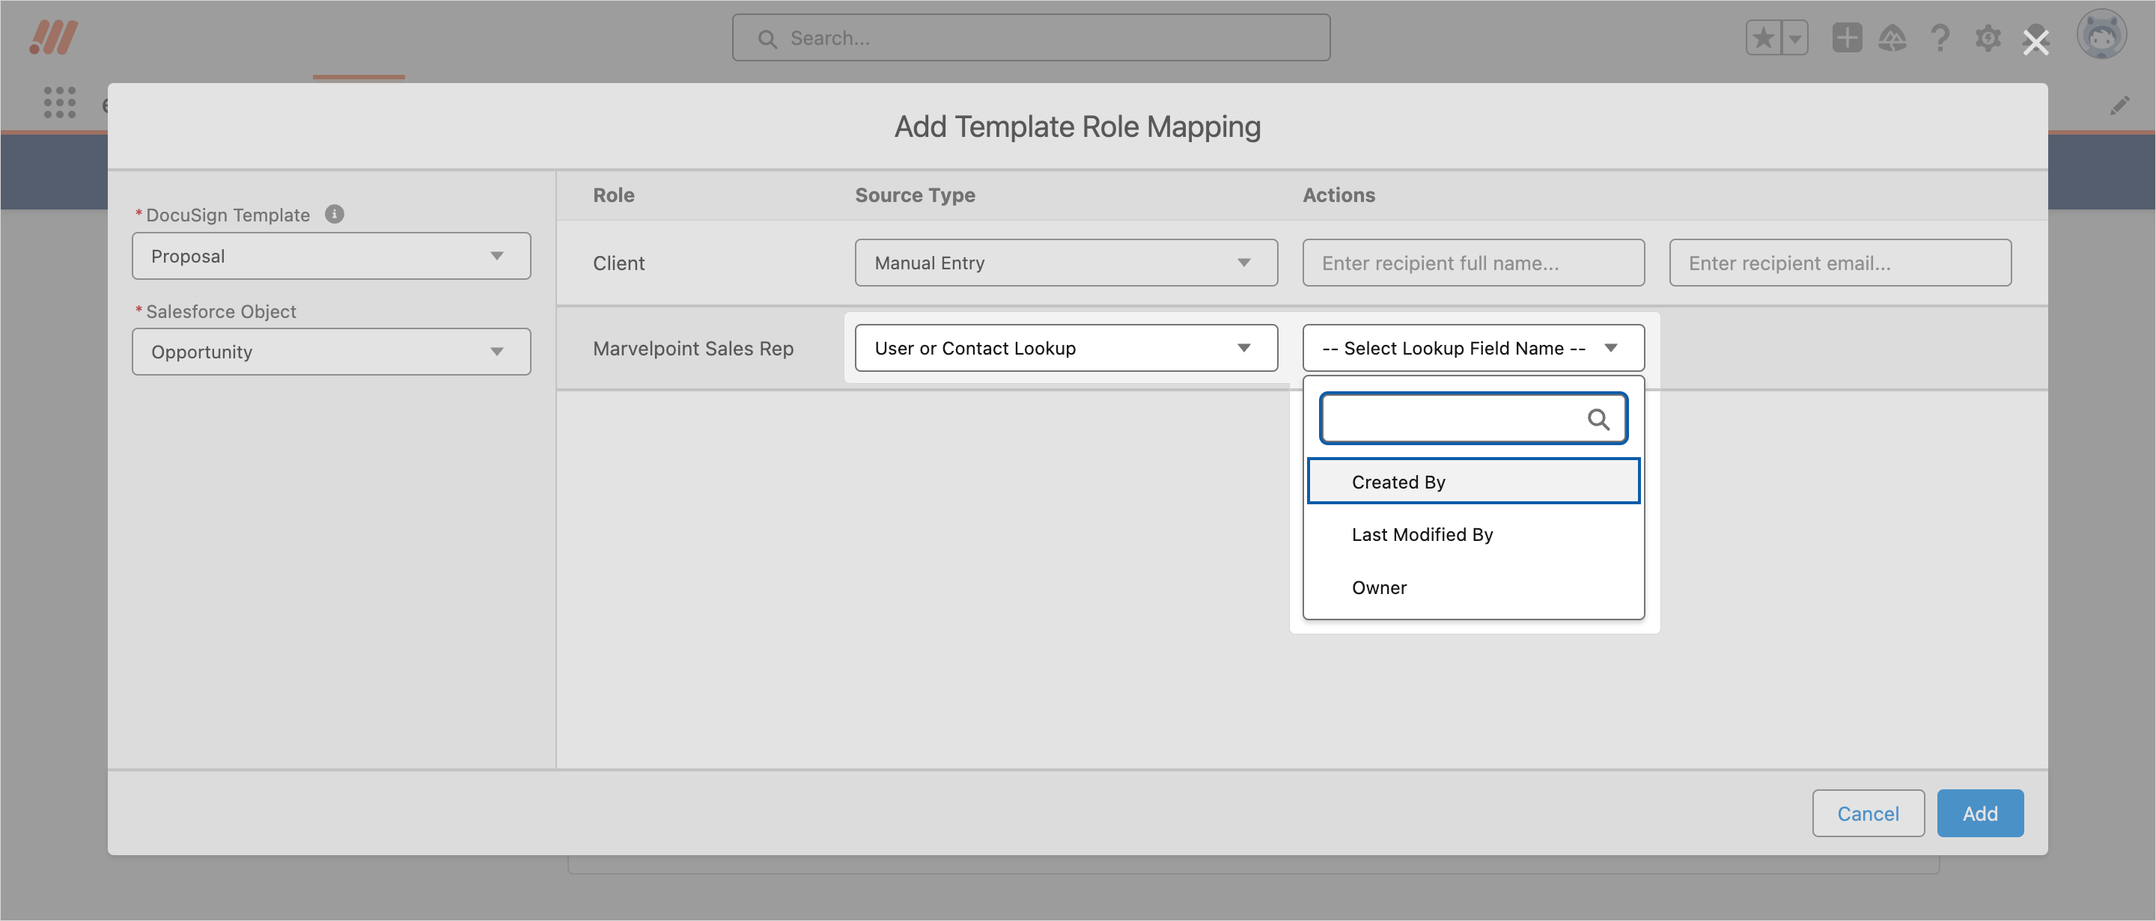Open the Setup gear icon
Screen dimensions: 2156x921
point(1987,37)
